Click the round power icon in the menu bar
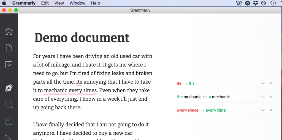282x140 pixels. click(x=248, y=3)
